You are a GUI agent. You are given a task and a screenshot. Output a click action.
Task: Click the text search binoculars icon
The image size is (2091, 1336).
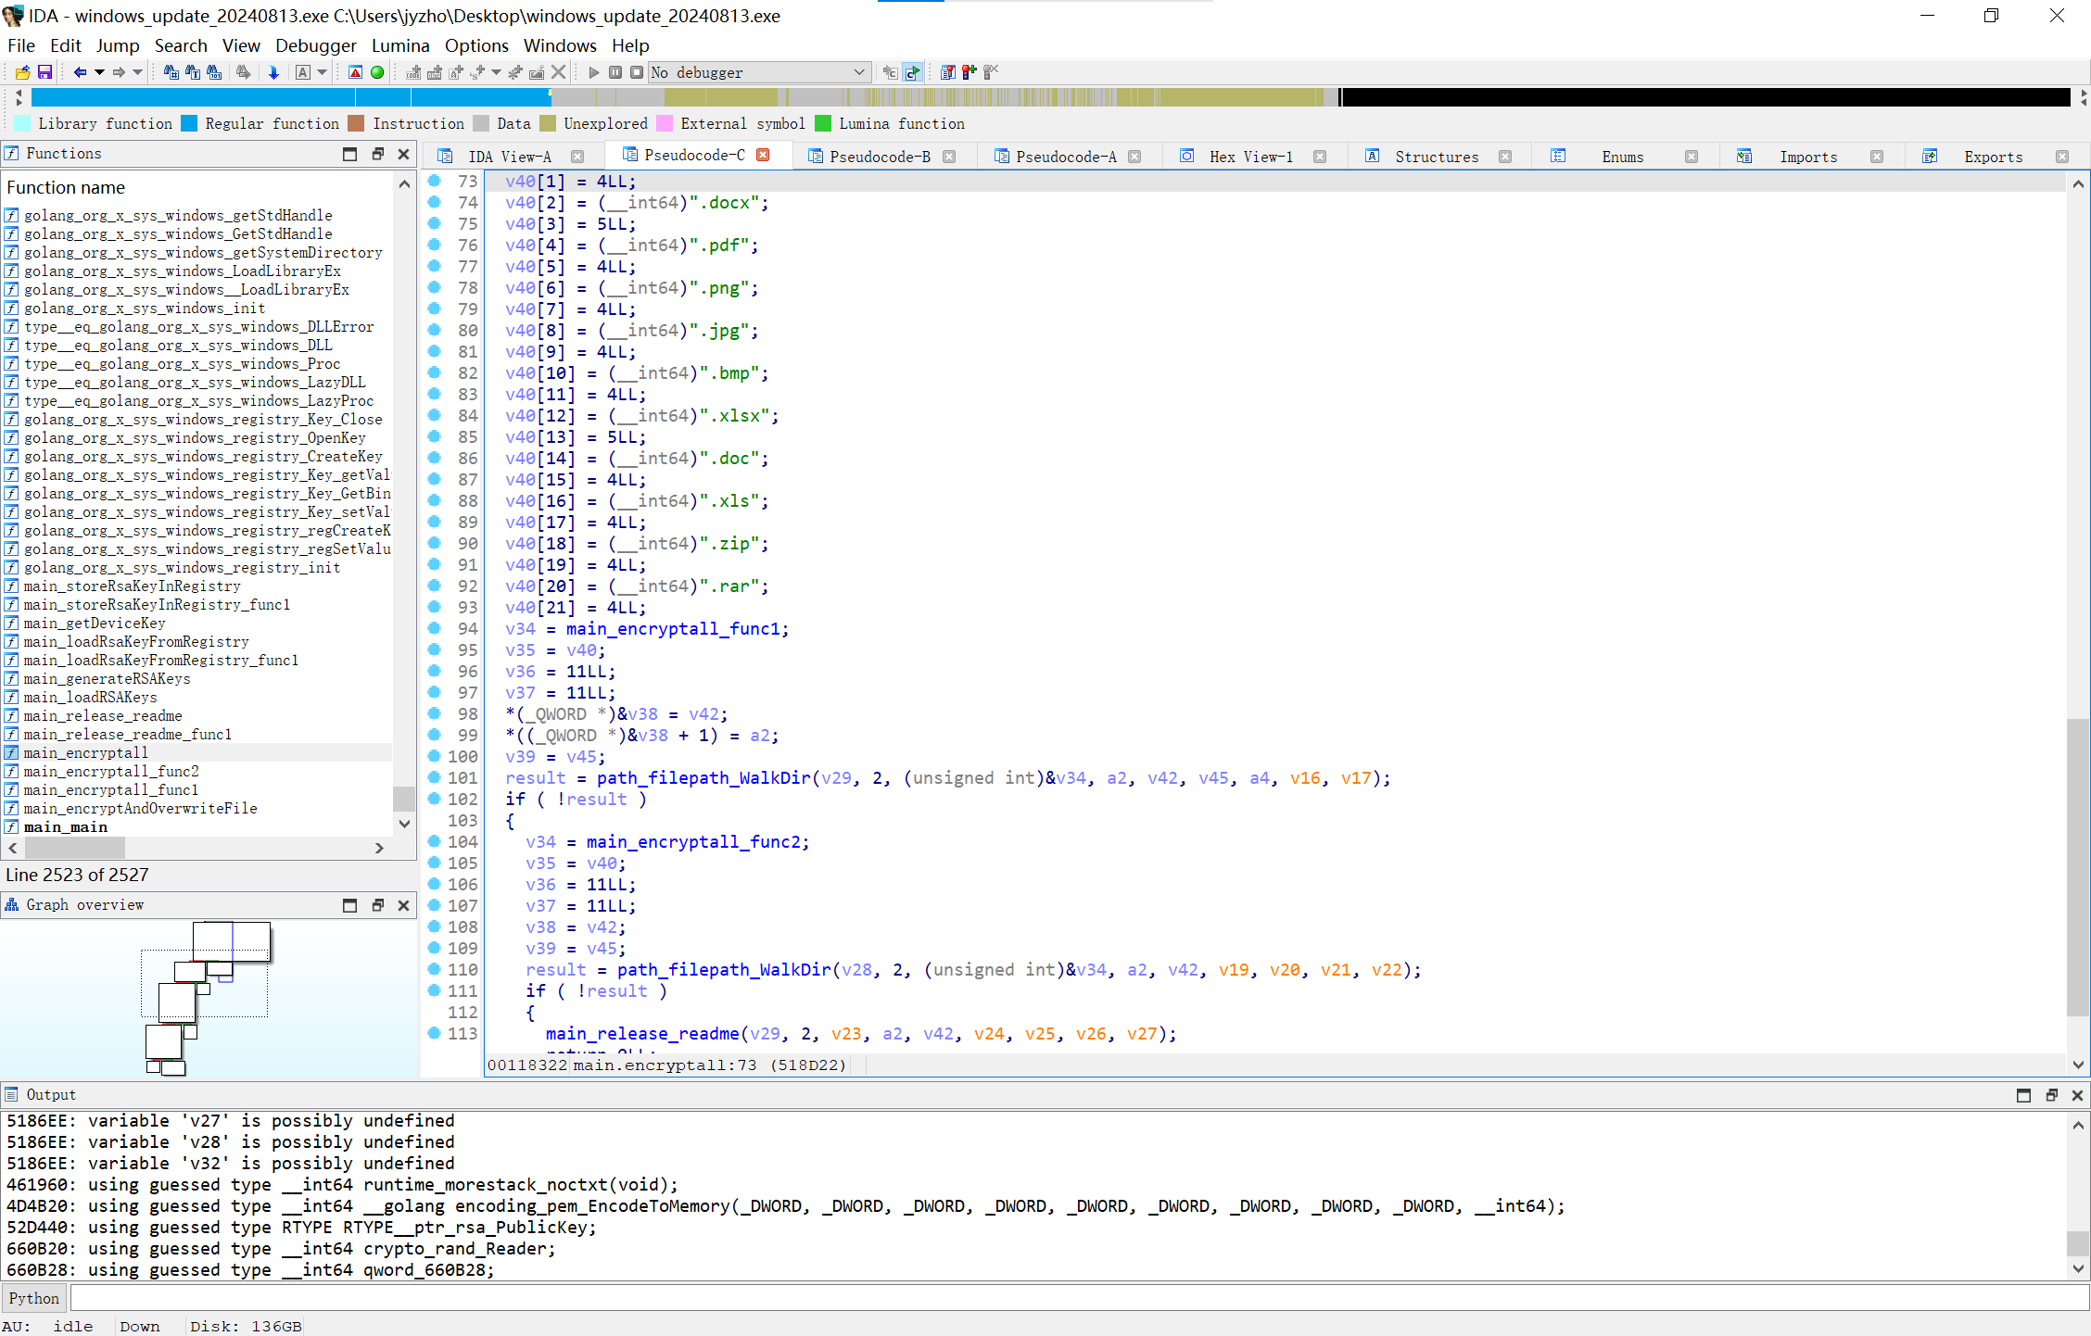(x=193, y=72)
